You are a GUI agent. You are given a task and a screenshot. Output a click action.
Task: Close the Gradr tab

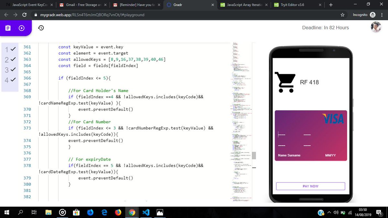coord(212,5)
